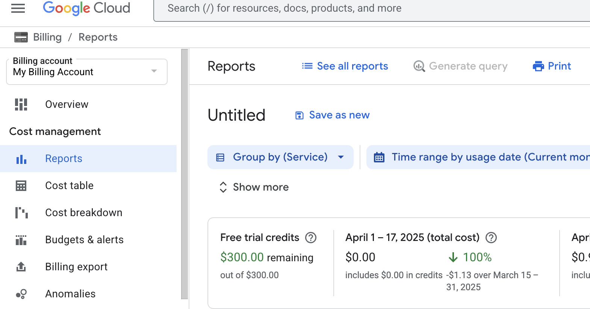Click the Print printer icon
Image resolution: width=590 pixels, height=309 pixels.
point(539,66)
